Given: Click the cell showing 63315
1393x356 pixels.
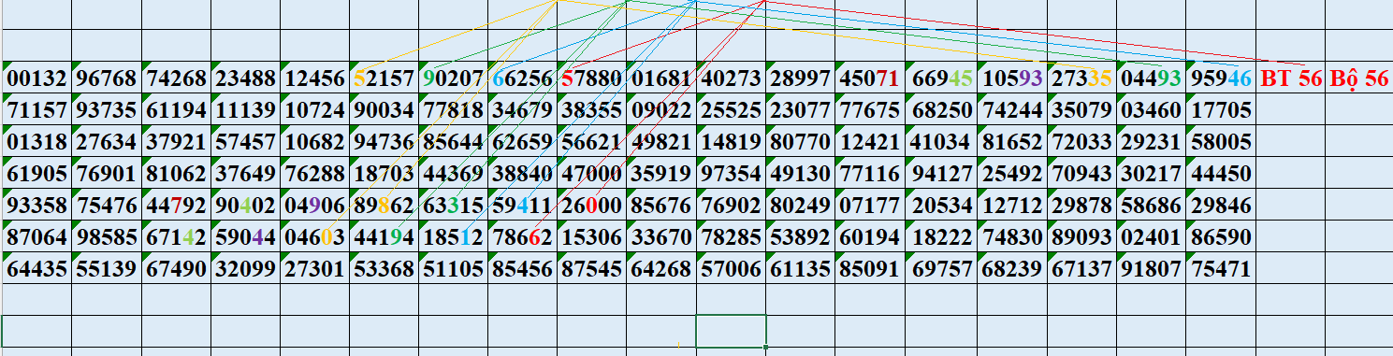Looking at the screenshot, I should tap(453, 206).
